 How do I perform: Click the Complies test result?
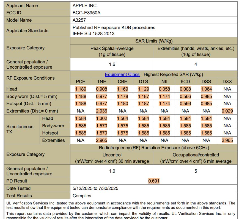[x=82, y=196]
